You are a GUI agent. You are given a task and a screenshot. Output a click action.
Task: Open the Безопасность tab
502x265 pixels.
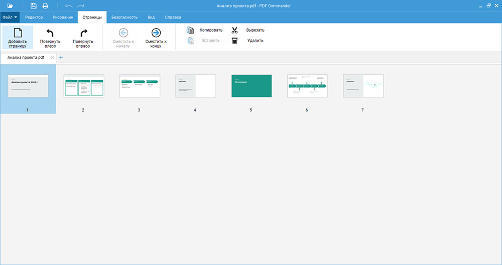[x=124, y=17]
